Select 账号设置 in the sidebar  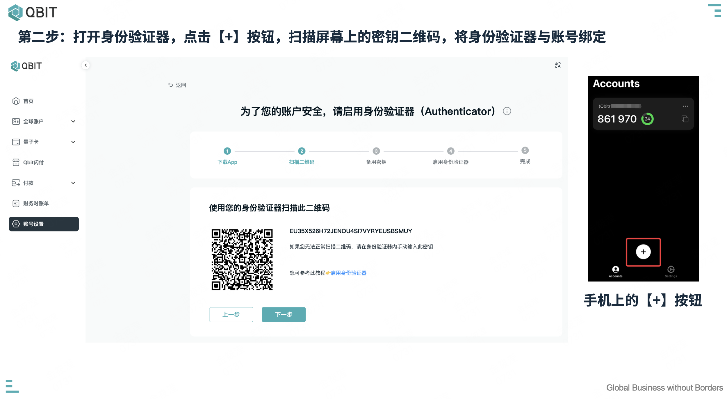(44, 224)
